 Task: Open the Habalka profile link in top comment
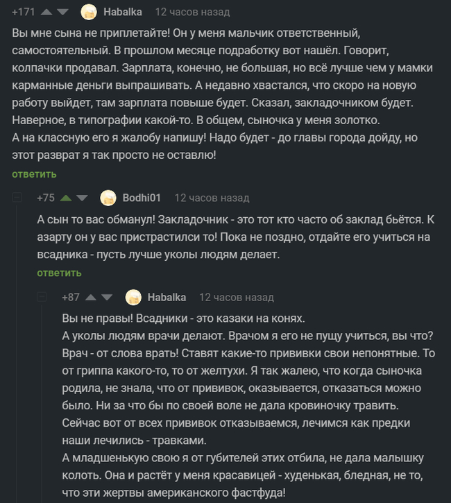(x=122, y=12)
